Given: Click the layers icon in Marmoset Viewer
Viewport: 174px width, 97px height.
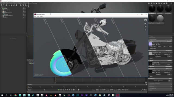Looking at the screenshot, I should 145,26.
